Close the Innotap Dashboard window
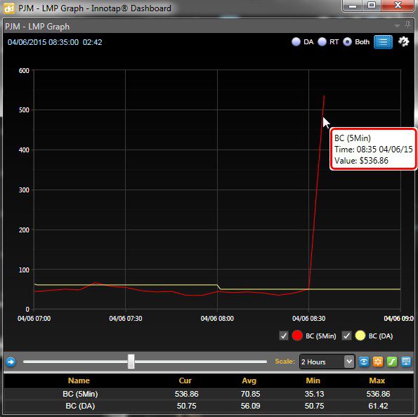This screenshot has height=417, width=418. [x=398, y=6]
